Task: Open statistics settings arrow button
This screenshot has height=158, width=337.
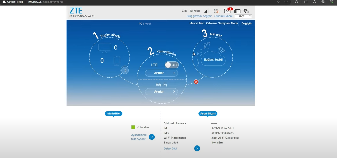Action: (152, 137)
